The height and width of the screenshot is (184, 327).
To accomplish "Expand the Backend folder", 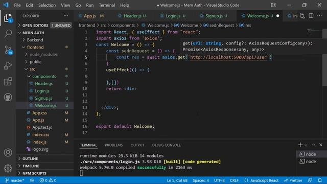I will [44, 40].
